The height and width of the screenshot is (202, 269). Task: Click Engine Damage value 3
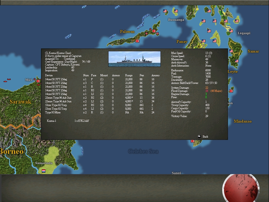pos(206,94)
